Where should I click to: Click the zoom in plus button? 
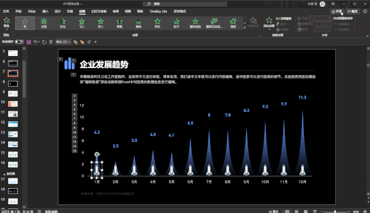click(x=349, y=212)
